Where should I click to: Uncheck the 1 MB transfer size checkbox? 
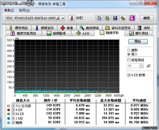pos(13,118)
